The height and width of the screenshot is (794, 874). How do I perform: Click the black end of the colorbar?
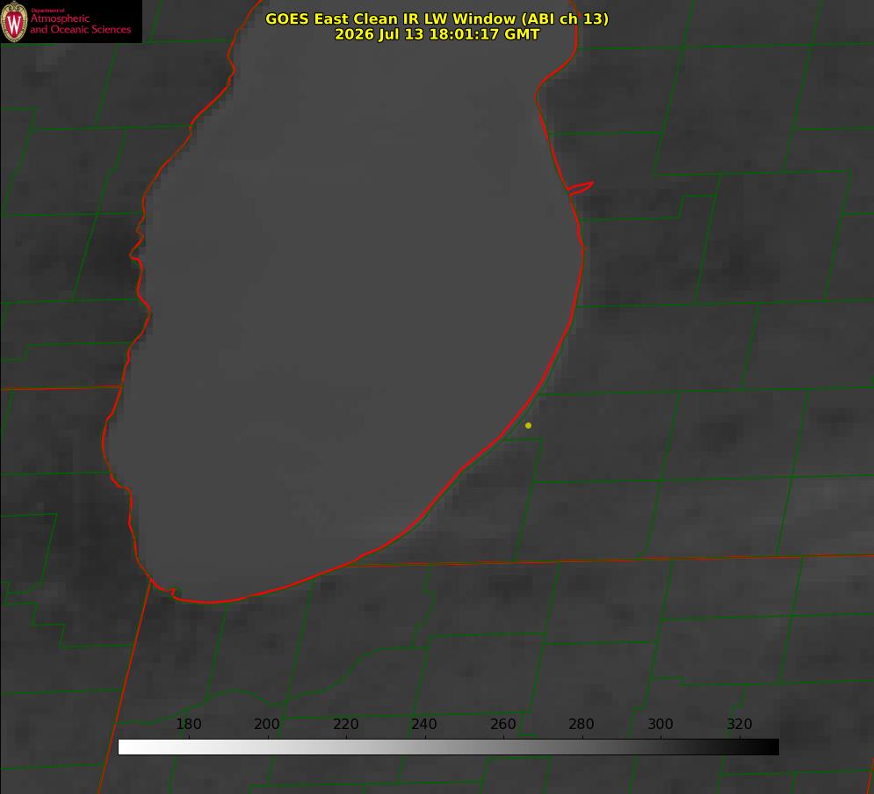point(771,747)
